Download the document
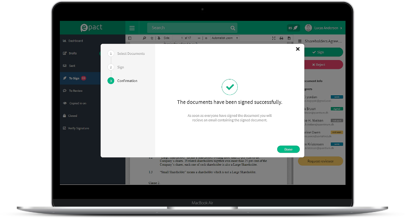The width and height of the screenshot is (405, 218). [x=289, y=38]
